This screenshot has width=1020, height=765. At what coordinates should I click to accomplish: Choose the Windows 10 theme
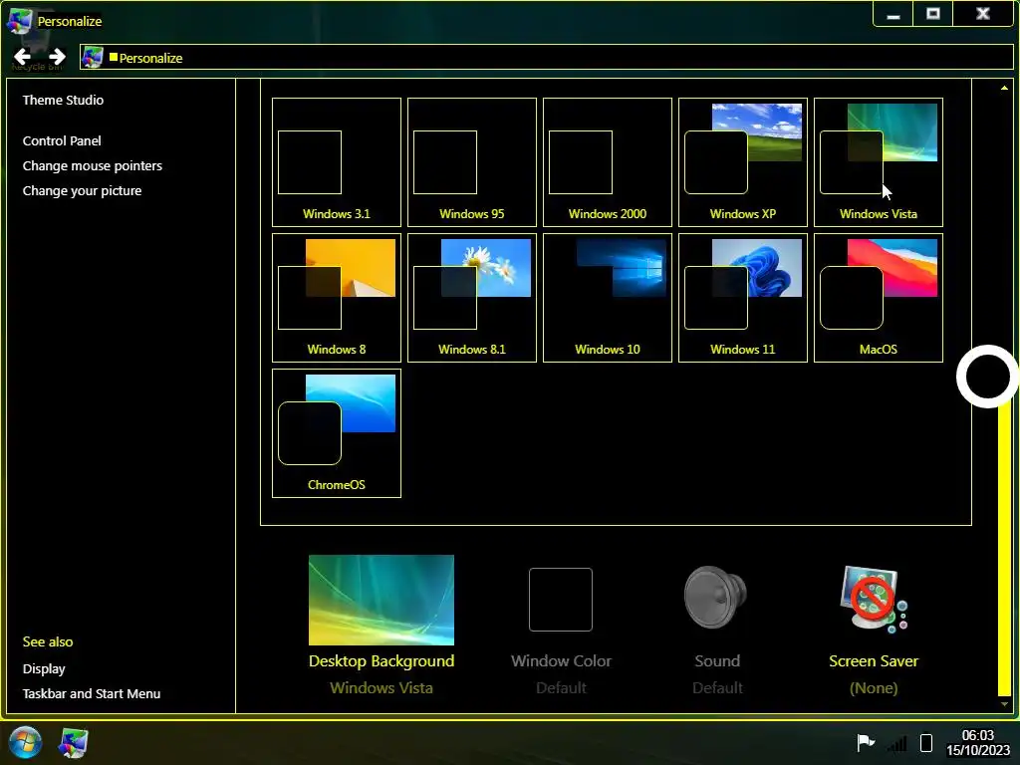point(607,297)
